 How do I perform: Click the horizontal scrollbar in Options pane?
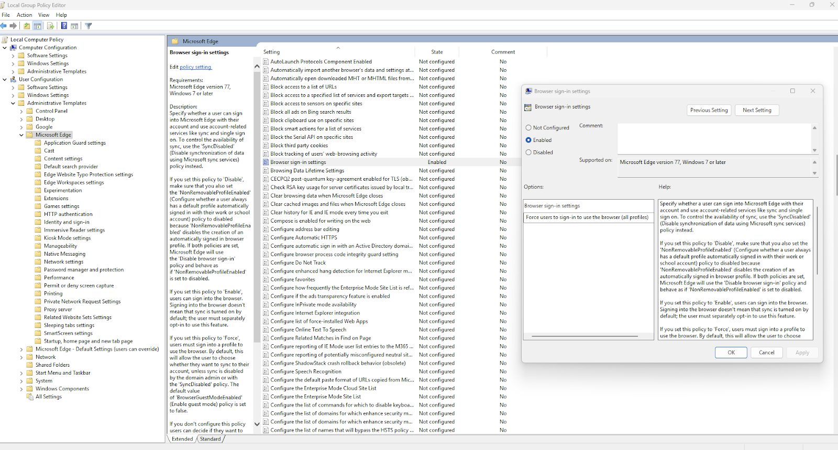pos(585,336)
